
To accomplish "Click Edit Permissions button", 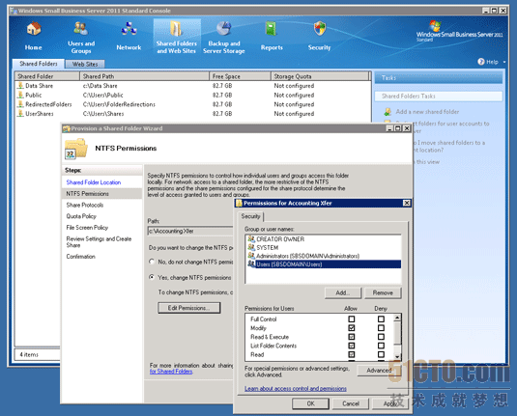I will (189, 308).
